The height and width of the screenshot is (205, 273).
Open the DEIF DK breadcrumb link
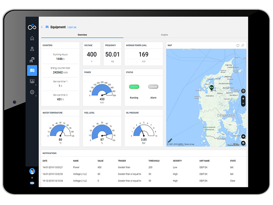click(72, 27)
